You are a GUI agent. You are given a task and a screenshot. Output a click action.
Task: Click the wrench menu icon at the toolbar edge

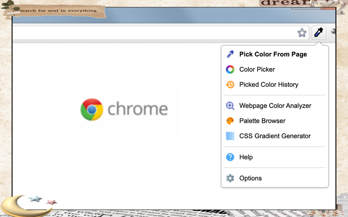coord(333,32)
